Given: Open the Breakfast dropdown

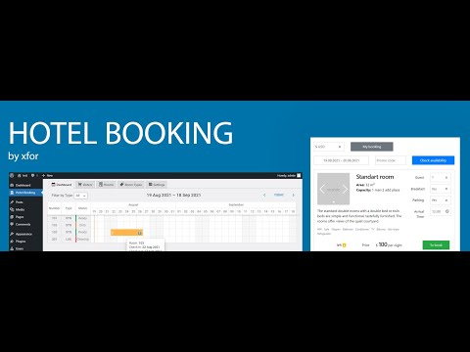Looking at the screenshot, I should click(x=441, y=189).
